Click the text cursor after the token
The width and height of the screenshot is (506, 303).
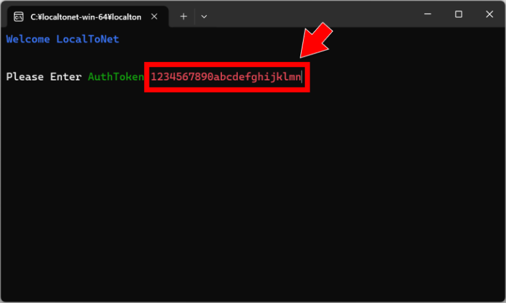[x=302, y=78]
